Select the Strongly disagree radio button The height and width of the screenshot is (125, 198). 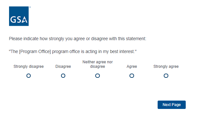coord(28,76)
